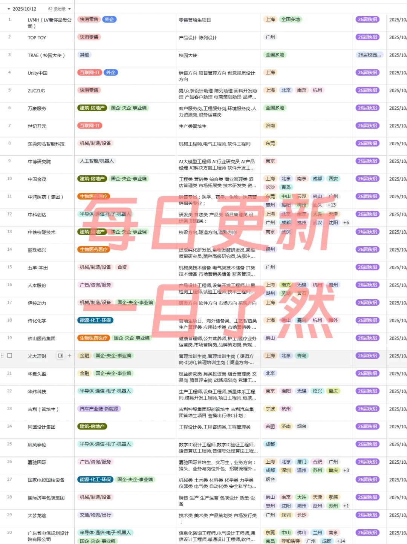The width and height of the screenshot is (407, 544).
Task: Open the 工程设计类,工程咨询类,工程管理类 position cell
Action: pos(218,430)
